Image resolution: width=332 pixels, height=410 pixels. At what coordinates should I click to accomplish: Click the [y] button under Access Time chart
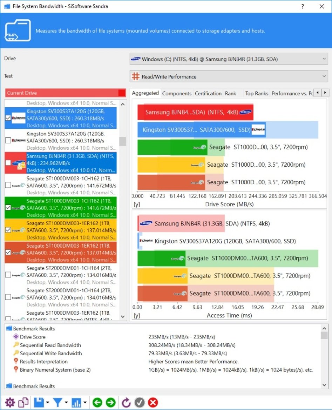(137, 315)
